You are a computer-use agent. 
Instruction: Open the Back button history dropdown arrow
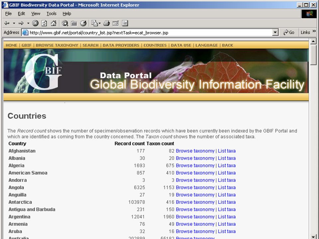14,23
